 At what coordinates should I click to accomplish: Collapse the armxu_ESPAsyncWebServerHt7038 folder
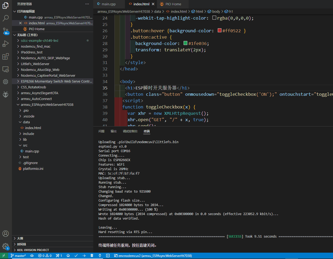(x=52, y=104)
